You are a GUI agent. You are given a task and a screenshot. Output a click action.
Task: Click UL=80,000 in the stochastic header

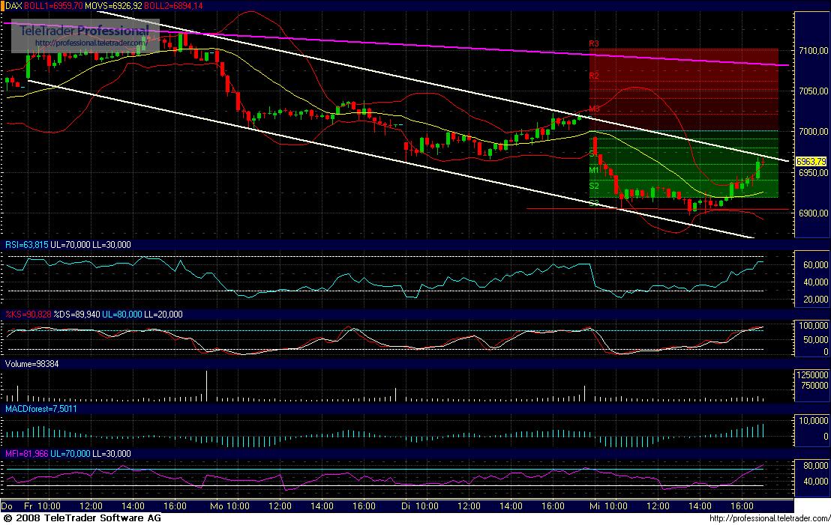tap(122, 315)
